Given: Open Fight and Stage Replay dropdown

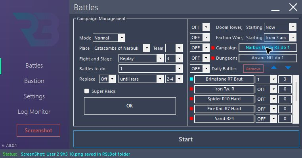Looking at the screenshot, I should (x=141, y=58).
